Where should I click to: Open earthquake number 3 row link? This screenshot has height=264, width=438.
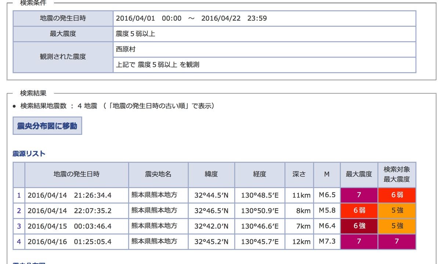point(19,226)
